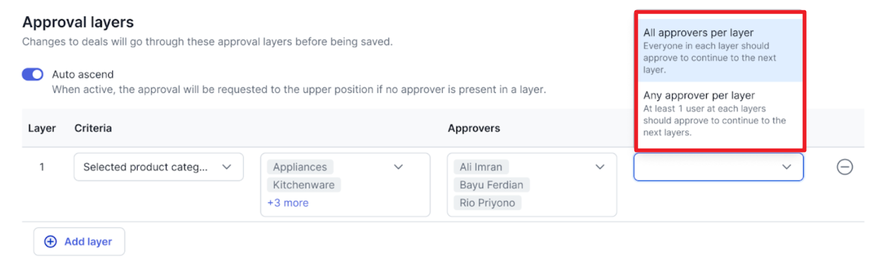This screenshot has height=273, width=886.
Task: Click the Add layer button
Action: [x=79, y=242]
